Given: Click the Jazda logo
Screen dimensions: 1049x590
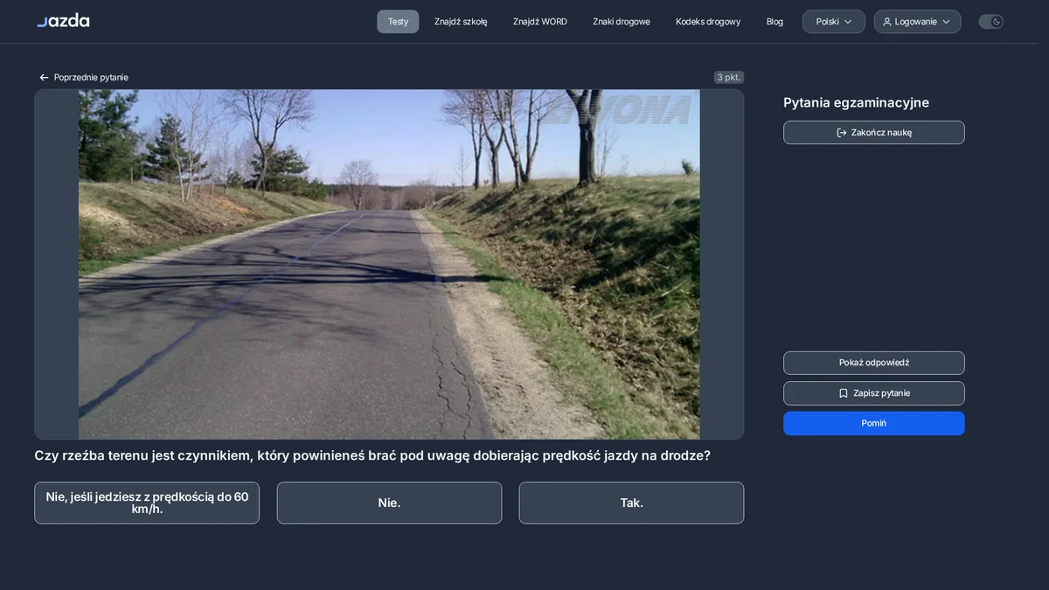Looking at the screenshot, I should point(63,21).
